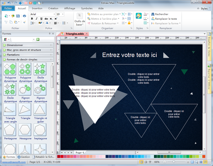
Task: Toggle Bold formatting
Action: 32,19
